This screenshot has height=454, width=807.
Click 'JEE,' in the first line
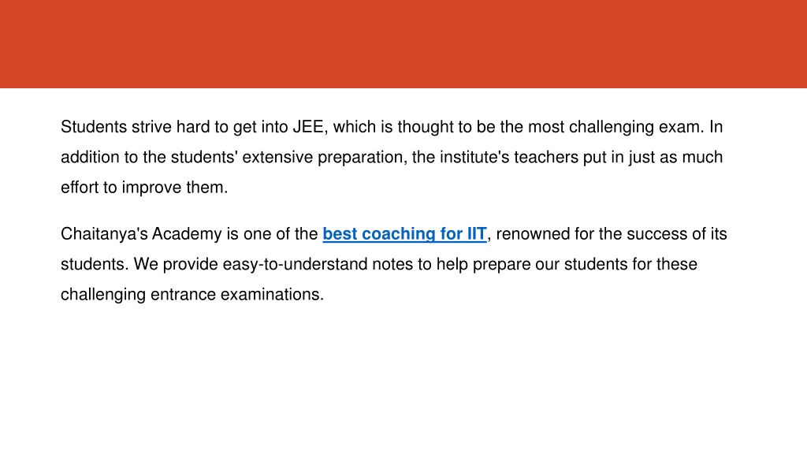pos(311,127)
